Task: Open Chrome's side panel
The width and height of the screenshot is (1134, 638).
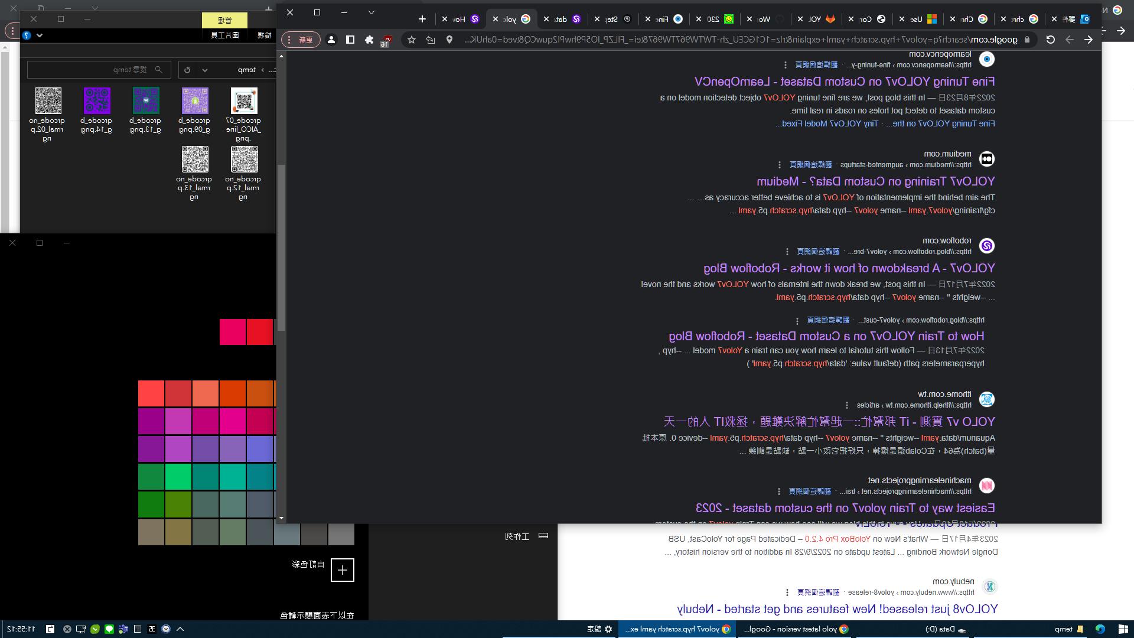Action: 350,40
